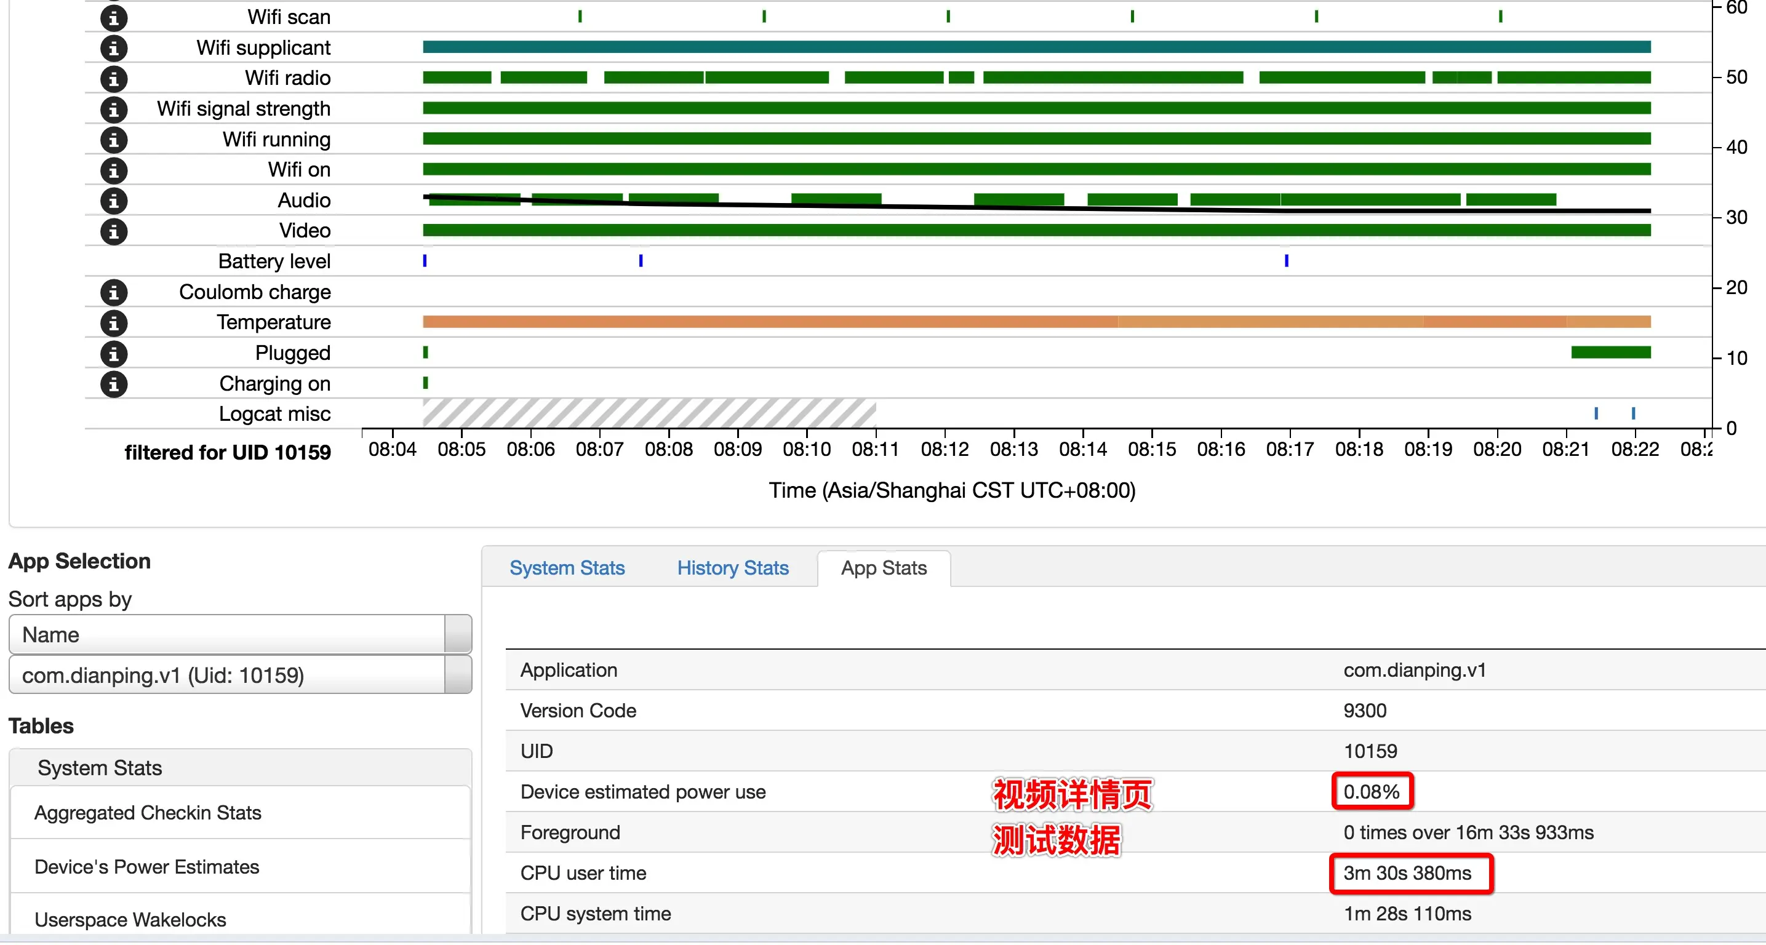Open info icon for Wifi radio
The height and width of the screenshot is (945, 1766).
coord(114,79)
